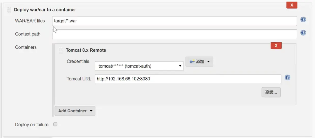This screenshot has height=138, width=315.
Task: Grab the Tomcat 8.x Remote drag handle
Action: click(61, 50)
